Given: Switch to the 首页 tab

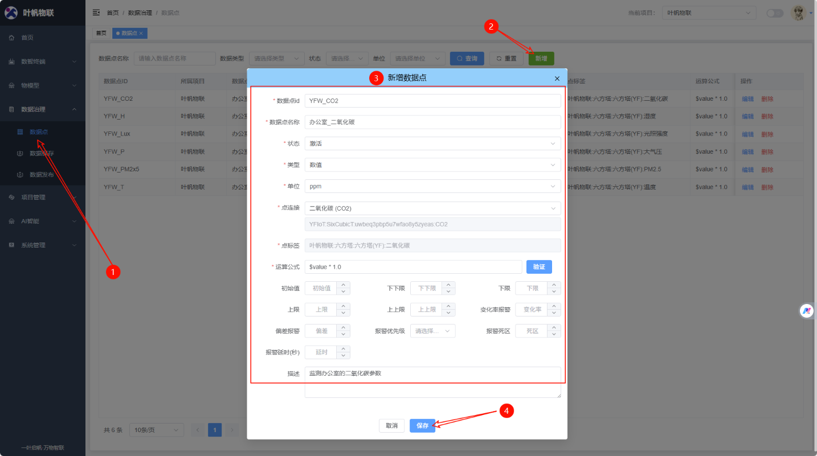Looking at the screenshot, I should (101, 33).
